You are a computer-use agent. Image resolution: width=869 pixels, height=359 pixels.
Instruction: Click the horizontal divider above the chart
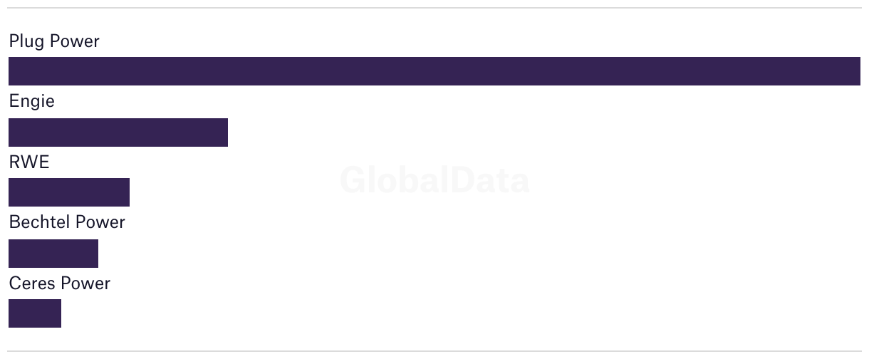[x=434, y=8]
